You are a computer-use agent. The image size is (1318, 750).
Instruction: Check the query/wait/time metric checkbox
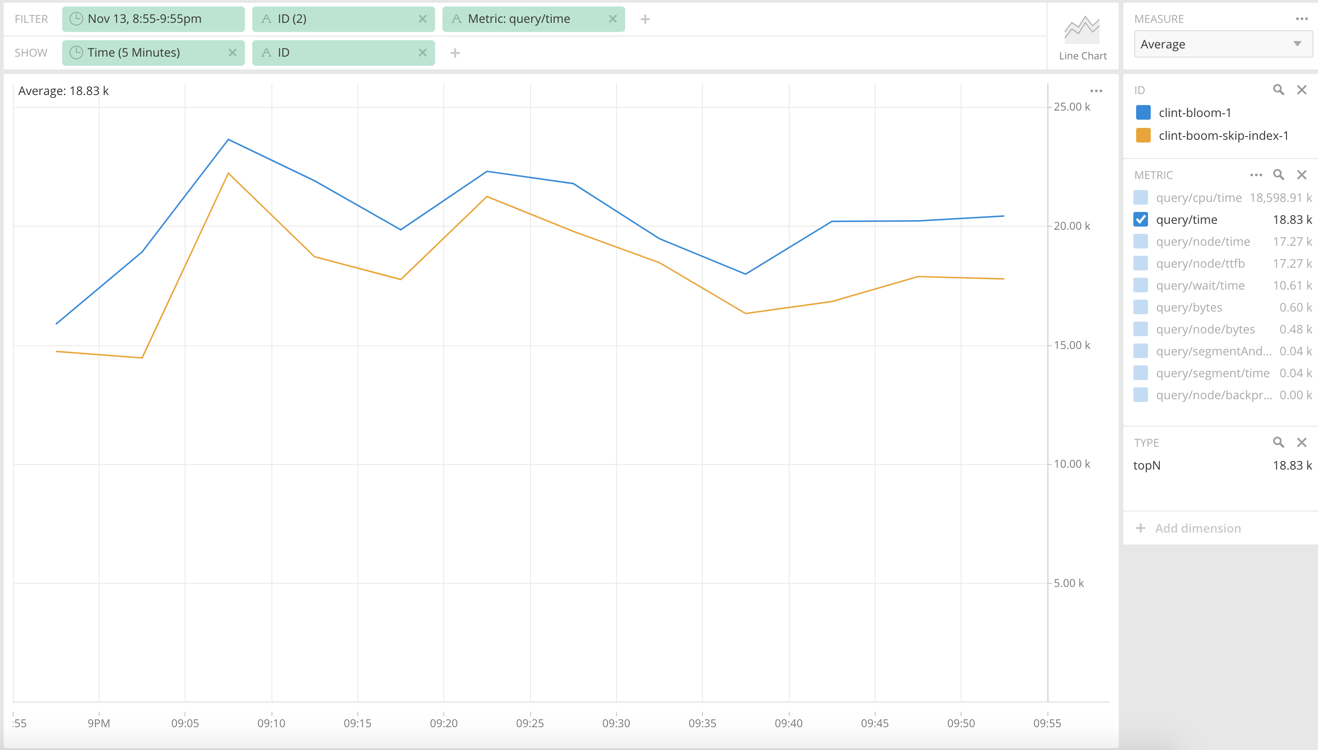[1141, 285]
